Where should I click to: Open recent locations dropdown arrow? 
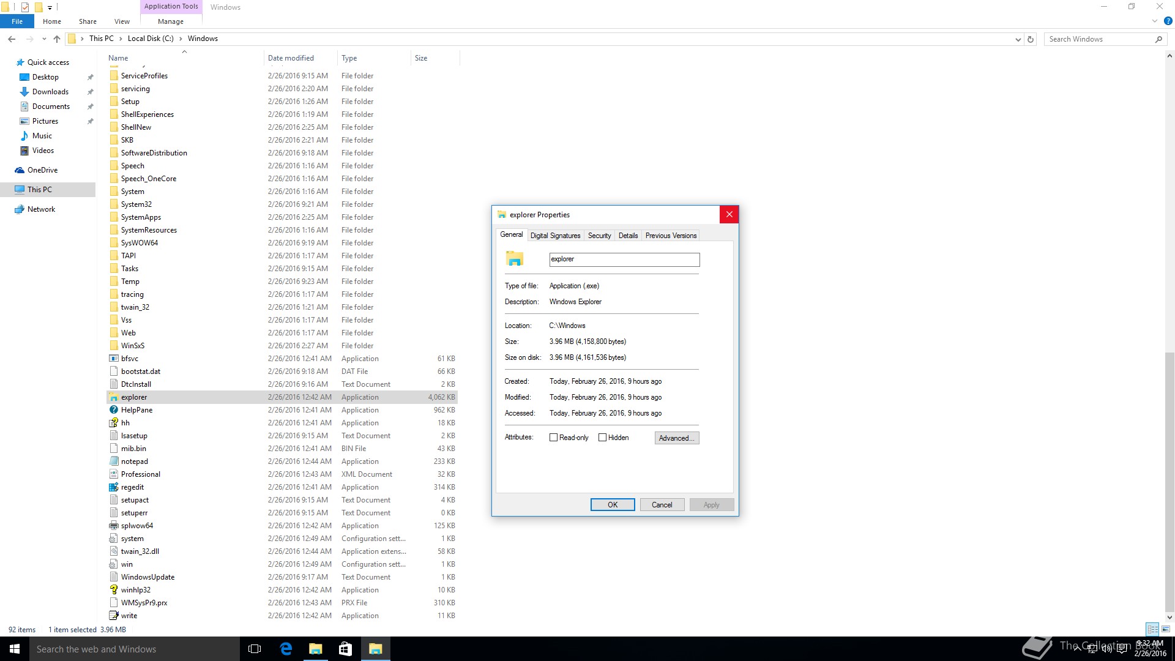tap(44, 39)
